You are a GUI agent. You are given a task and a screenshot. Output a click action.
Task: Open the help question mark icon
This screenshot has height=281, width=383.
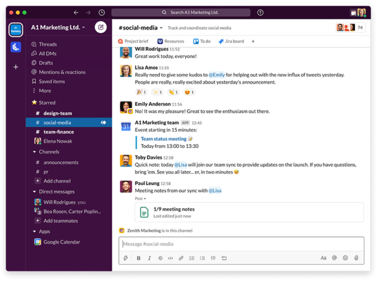point(260,13)
